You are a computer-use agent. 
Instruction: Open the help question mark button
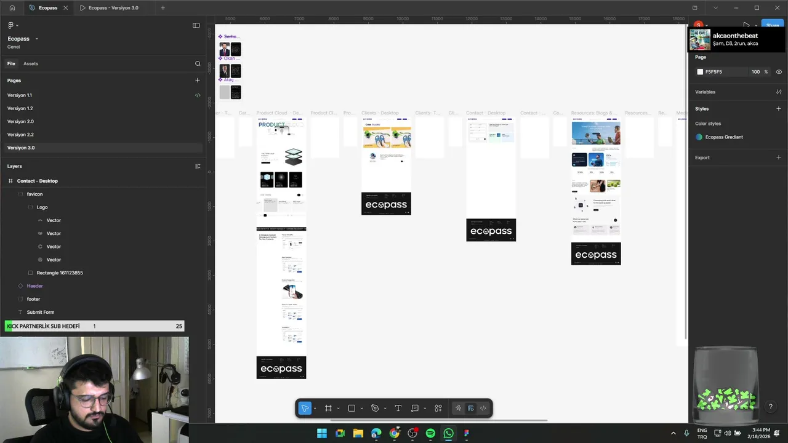pos(770,407)
